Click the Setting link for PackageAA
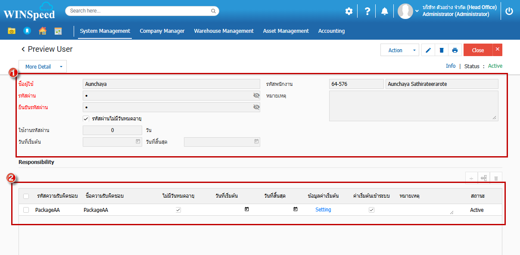520x255 pixels. point(323,210)
